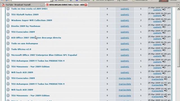Click the topic icon beside Microsoft Office 2007 Enterprise
The image size is (180, 101).
[x=8, y=55]
